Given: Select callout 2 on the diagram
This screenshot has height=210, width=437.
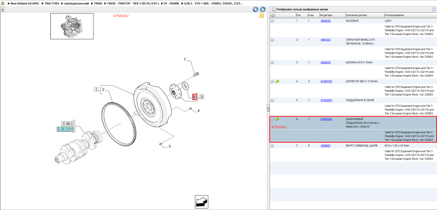Looking at the screenshot, I should [x=103, y=90].
